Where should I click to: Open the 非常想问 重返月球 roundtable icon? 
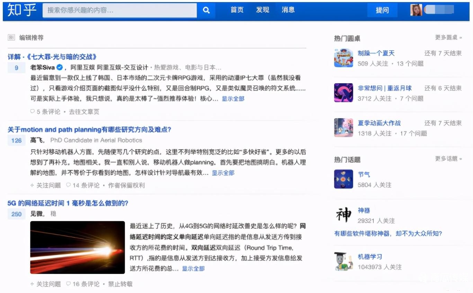pyautogui.click(x=343, y=93)
